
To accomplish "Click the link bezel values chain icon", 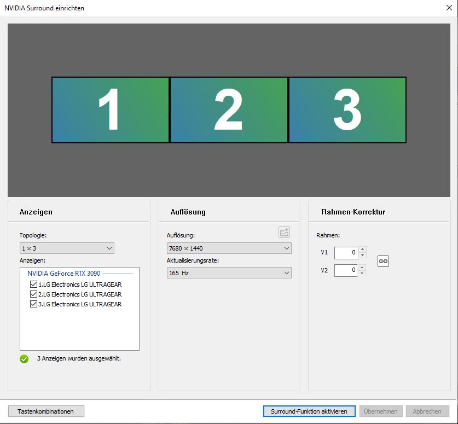I will (x=383, y=261).
